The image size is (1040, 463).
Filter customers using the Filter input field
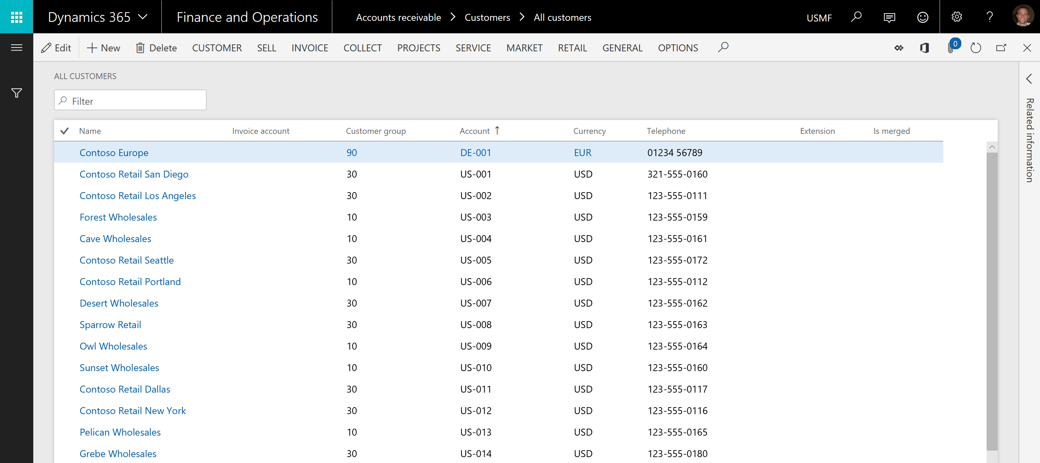[130, 100]
